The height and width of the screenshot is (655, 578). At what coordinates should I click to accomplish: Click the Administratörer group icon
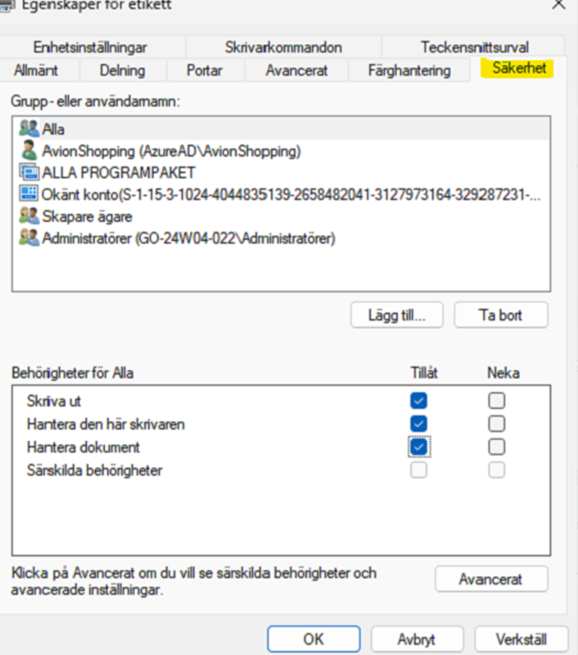[29, 239]
